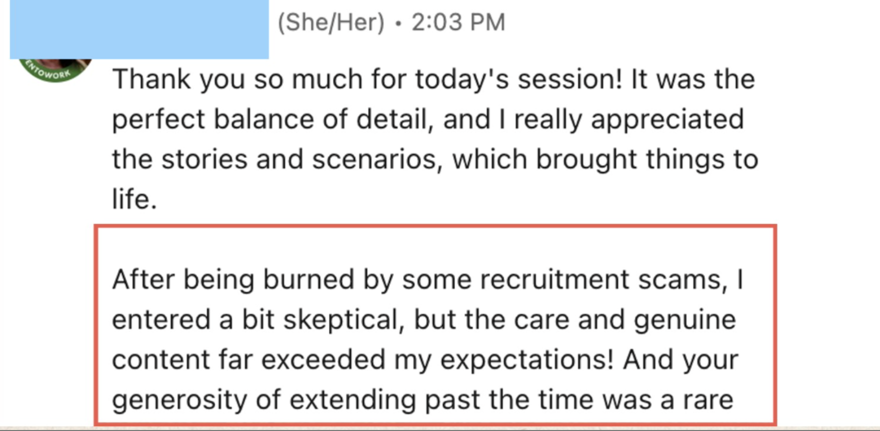Click the words "really appreciated"
This screenshot has width=880, height=431.
(x=629, y=119)
